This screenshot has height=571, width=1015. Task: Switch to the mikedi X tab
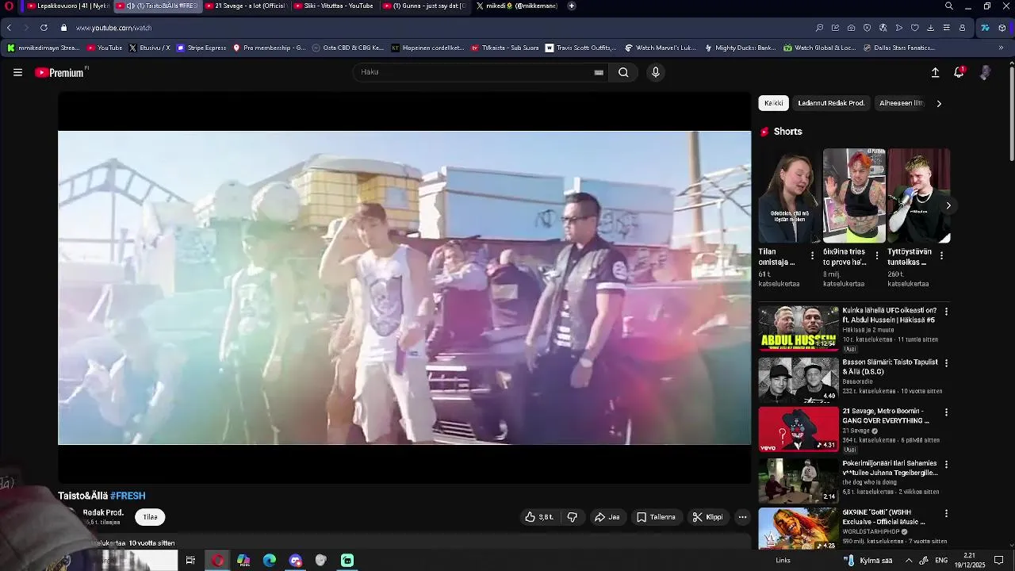click(516, 6)
